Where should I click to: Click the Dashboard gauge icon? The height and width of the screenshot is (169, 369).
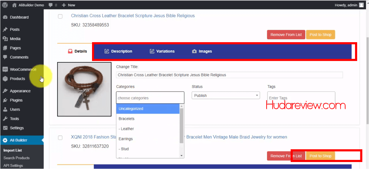pyautogui.click(x=5, y=17)
